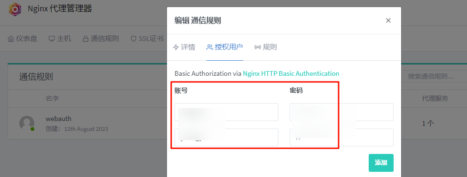The height and width of the screenshot is (177, 467).
Task: Open the SSL证书 nav item
Action: [x=147, y=39]
